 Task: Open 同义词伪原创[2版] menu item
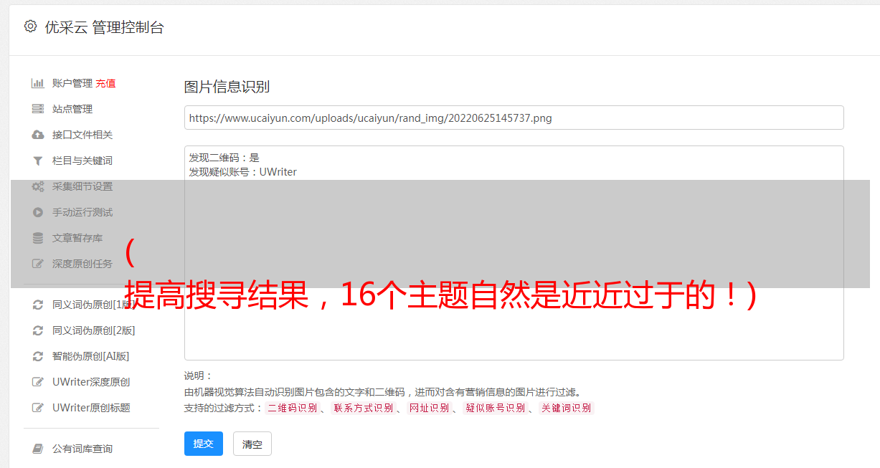94,330
